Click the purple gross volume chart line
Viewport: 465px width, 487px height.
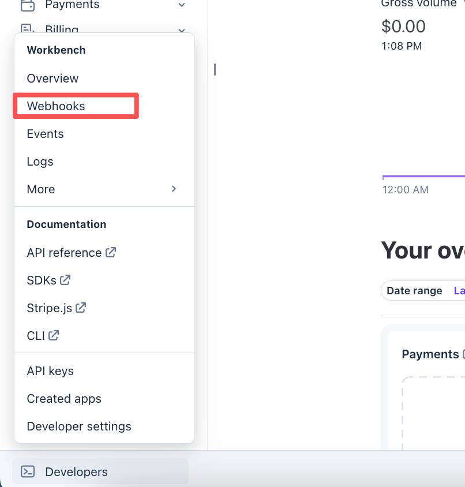pyautogui.click(x=424, y=177)
